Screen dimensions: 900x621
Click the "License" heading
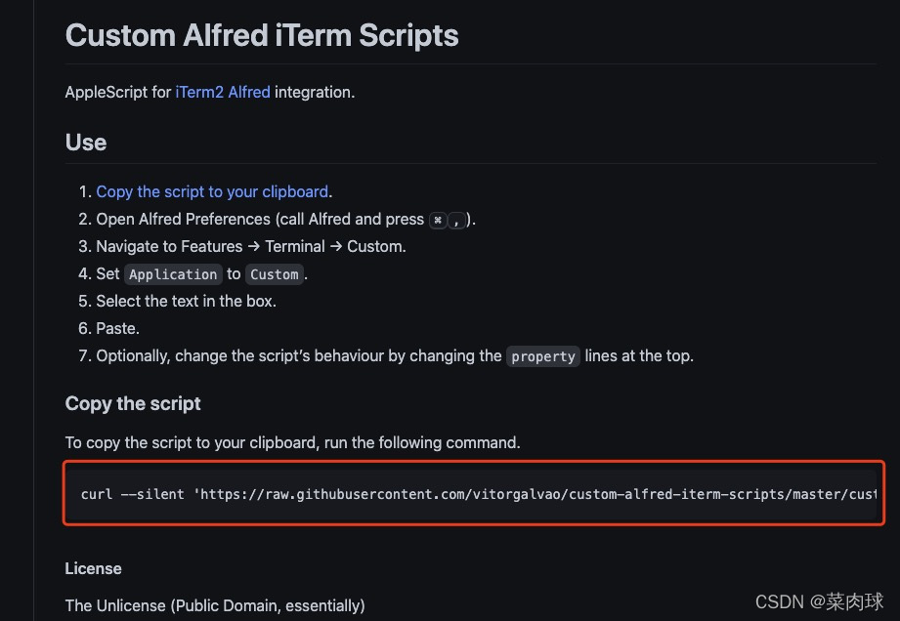pos(94,568)
